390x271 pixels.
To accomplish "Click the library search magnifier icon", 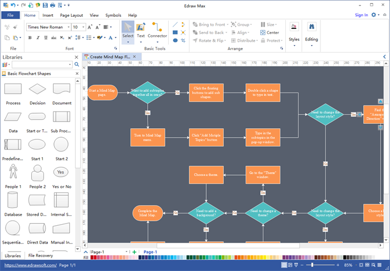I will (x=77, y=65).
